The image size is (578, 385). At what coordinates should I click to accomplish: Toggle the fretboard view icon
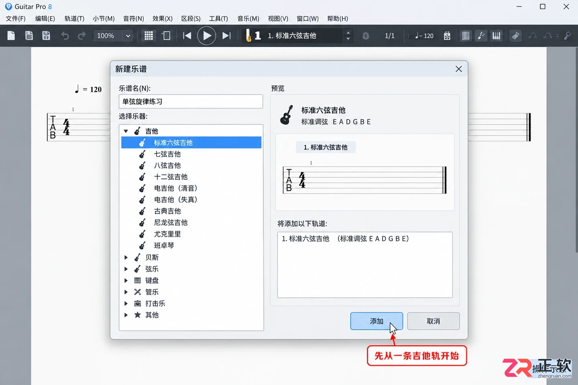pos(466,36)
